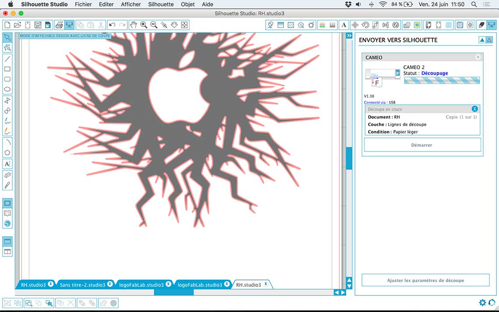
Task: Click the Ungroup icon in the bottom toolbar
Action: [x=18, y=303]
